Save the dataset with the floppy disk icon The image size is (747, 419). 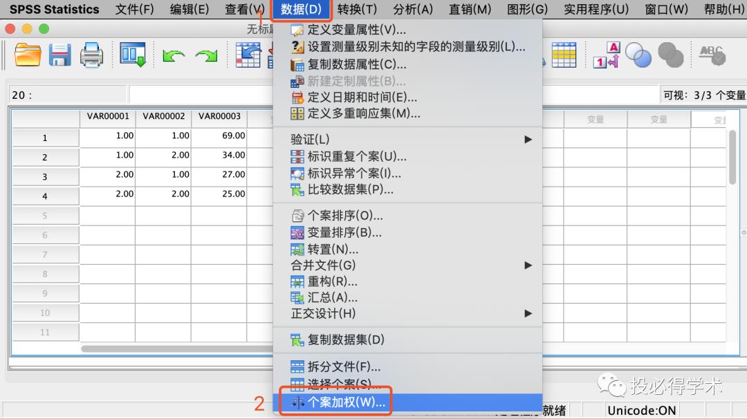click(59, 55)
